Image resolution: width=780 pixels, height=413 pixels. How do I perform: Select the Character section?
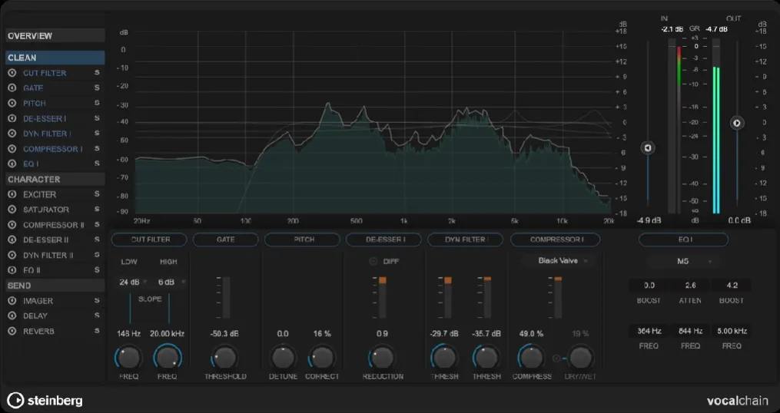[x=55, y=180]
